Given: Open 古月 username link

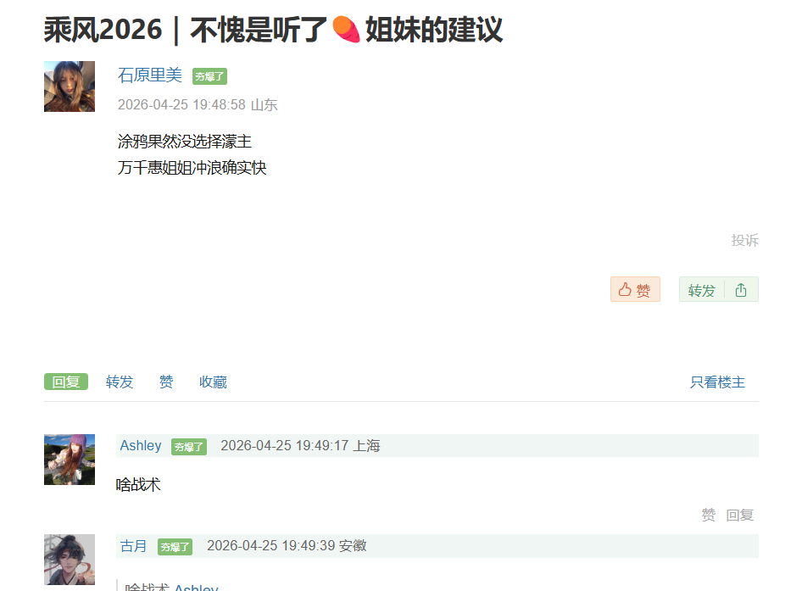Looking at the screenshot, I should pos(133,546).
